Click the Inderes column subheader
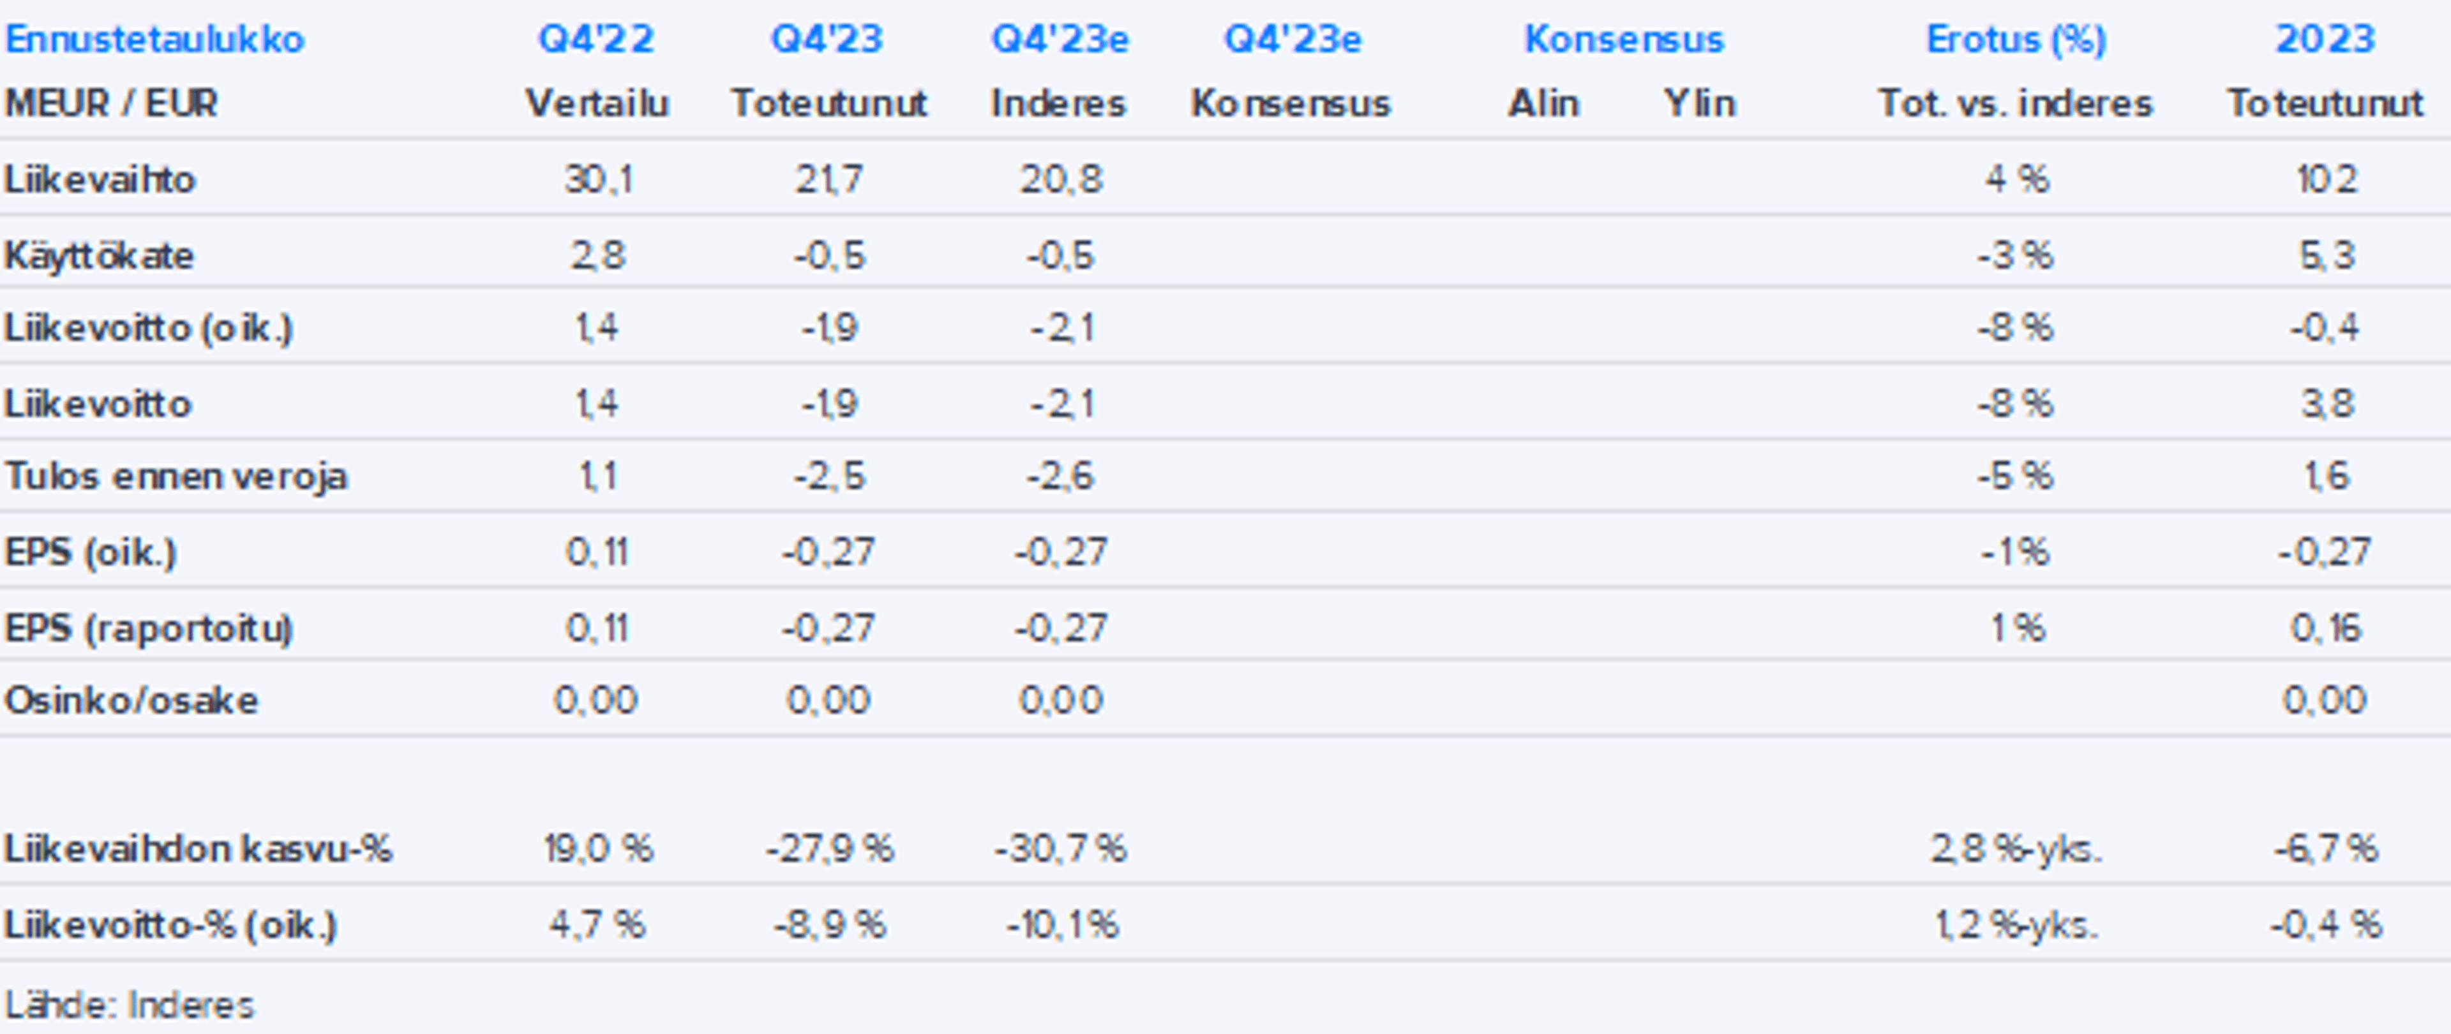The image size is (2451, 1034). pyautogui.click(x=1058, y=104)
